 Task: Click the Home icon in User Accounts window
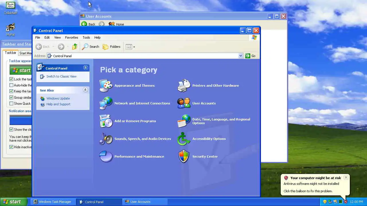(112, 24)
